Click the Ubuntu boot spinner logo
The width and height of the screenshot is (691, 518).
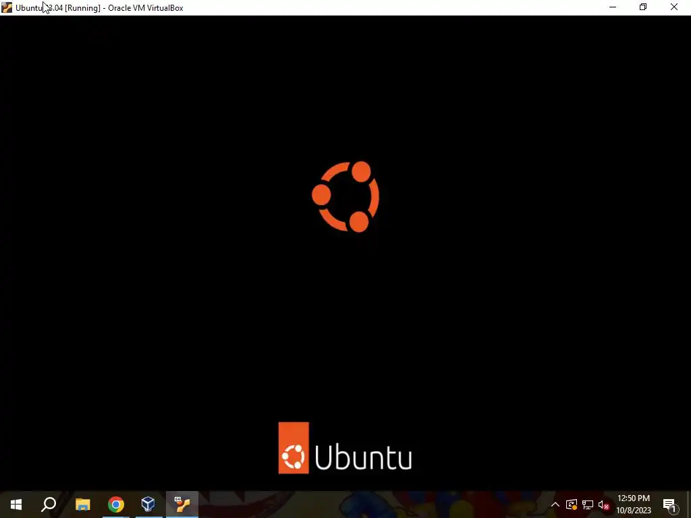tap(345, 196)
